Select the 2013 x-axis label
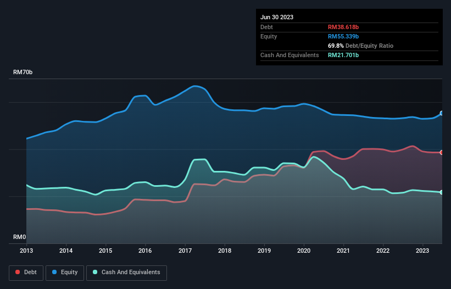 tap(26, 251)
